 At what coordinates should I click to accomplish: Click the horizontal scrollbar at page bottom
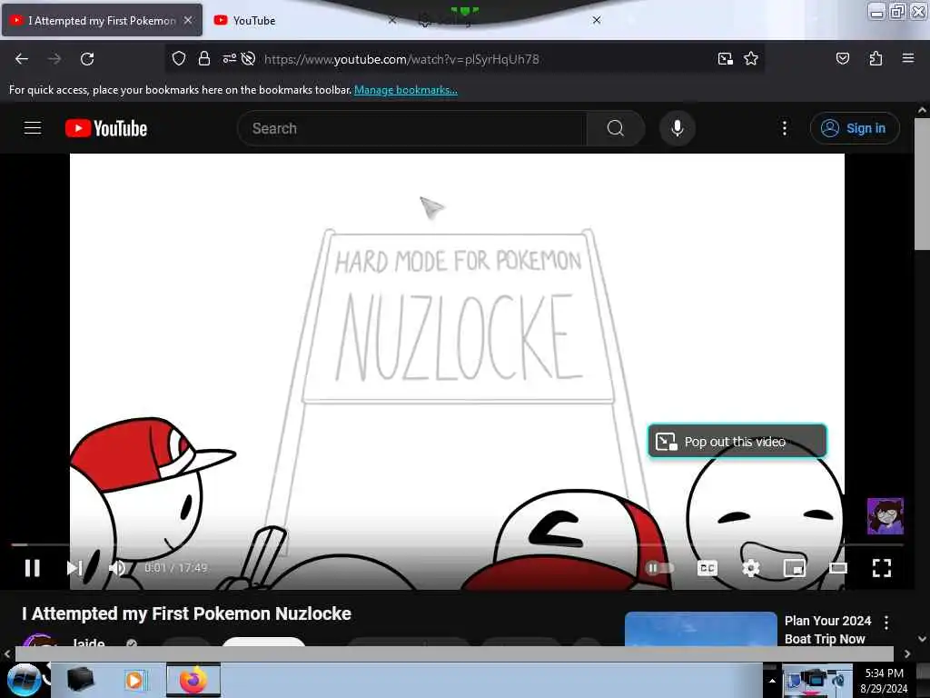tap(454, 653)
